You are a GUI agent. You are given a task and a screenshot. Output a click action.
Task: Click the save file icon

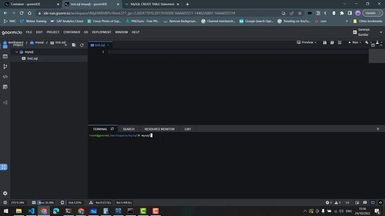(x=325, y=43)
